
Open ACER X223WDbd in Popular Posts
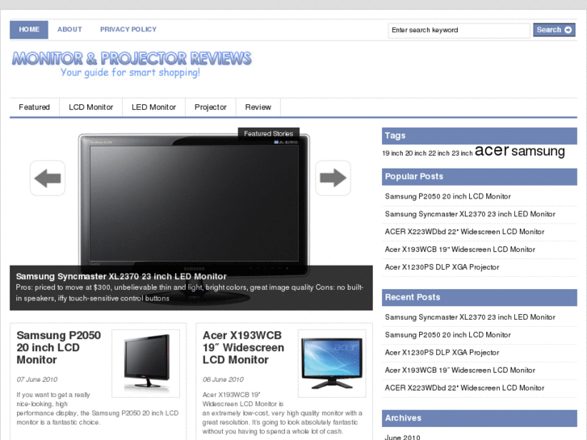[464, 232]
